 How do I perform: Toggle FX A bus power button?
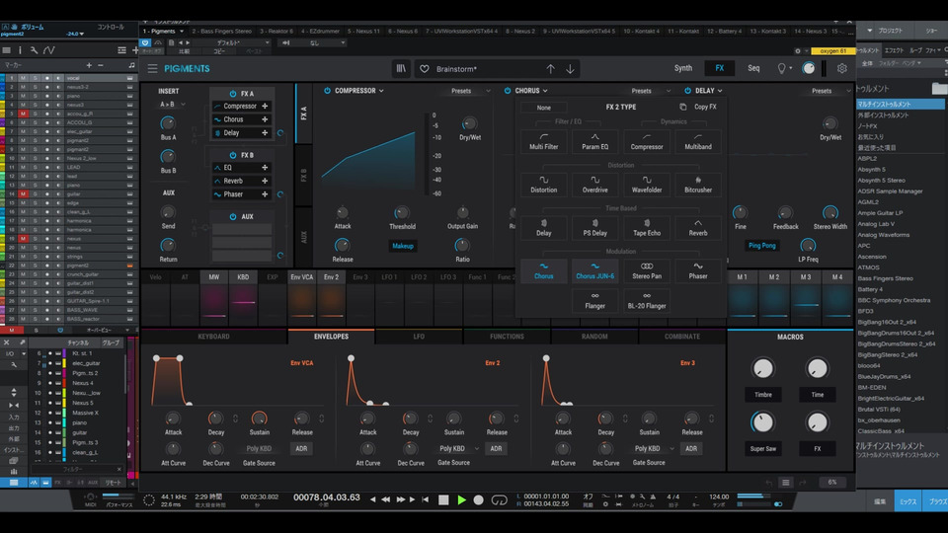pos(233,94)
